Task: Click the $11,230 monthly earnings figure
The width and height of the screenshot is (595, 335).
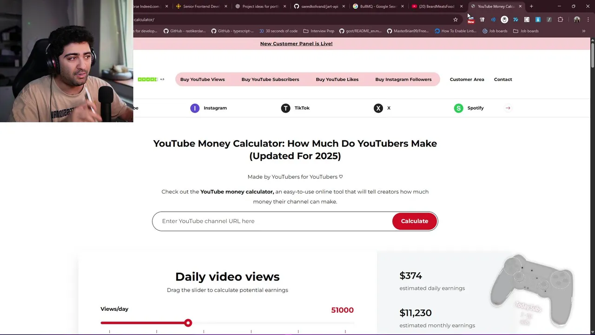Action: click(415, 313)
